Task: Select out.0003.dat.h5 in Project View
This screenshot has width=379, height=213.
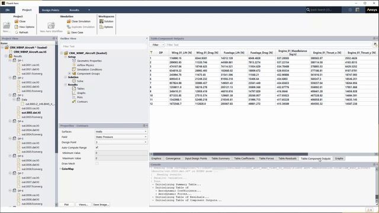Action: [31, 112]
